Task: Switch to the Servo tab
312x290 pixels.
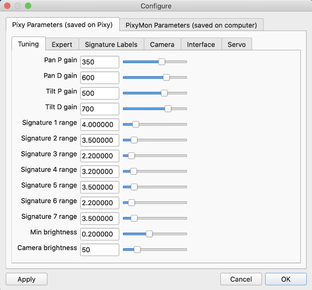Action: point(236,44)
